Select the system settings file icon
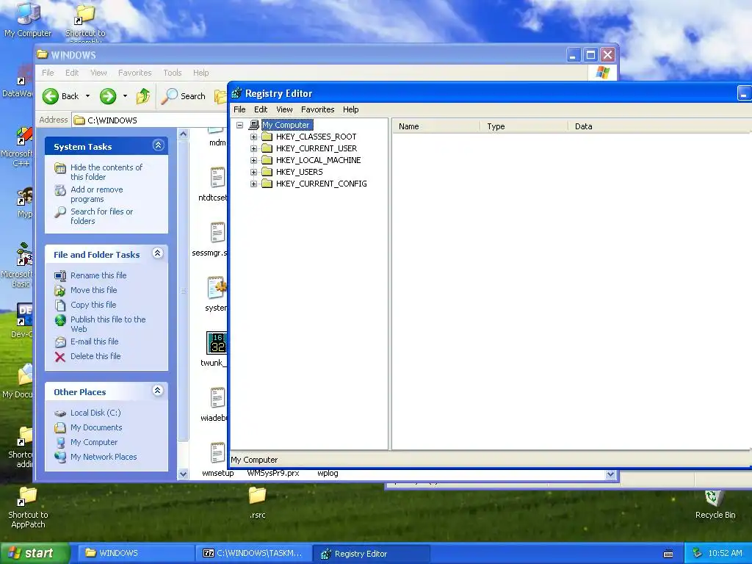Image resolution: width=752 pixels, height=564 pixels. (217, 287)
